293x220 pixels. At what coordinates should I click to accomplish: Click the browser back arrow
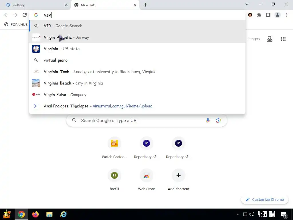pos(6,15)
